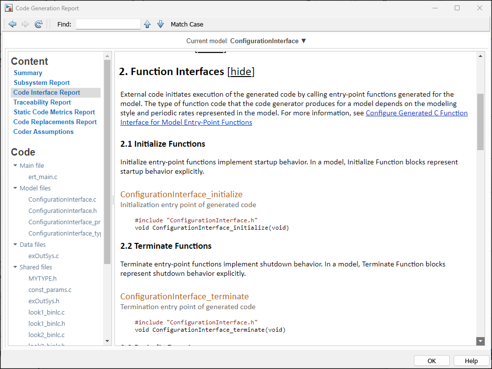Click the refresh report icon
This screenshot has height=369, width=492.
click(38, 24)
